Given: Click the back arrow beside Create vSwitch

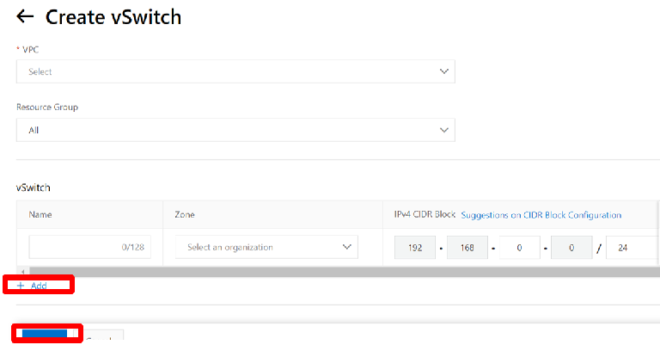Looking at the screenshot, I should click(25, 16).
